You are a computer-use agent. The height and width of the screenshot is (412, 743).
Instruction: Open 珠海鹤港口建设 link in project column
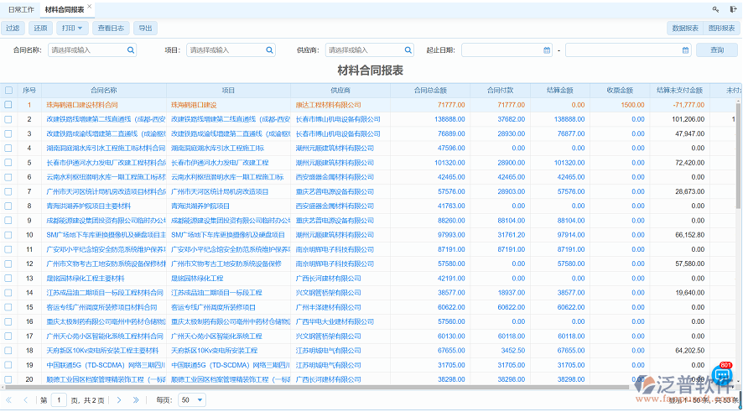tap(194, 105)
